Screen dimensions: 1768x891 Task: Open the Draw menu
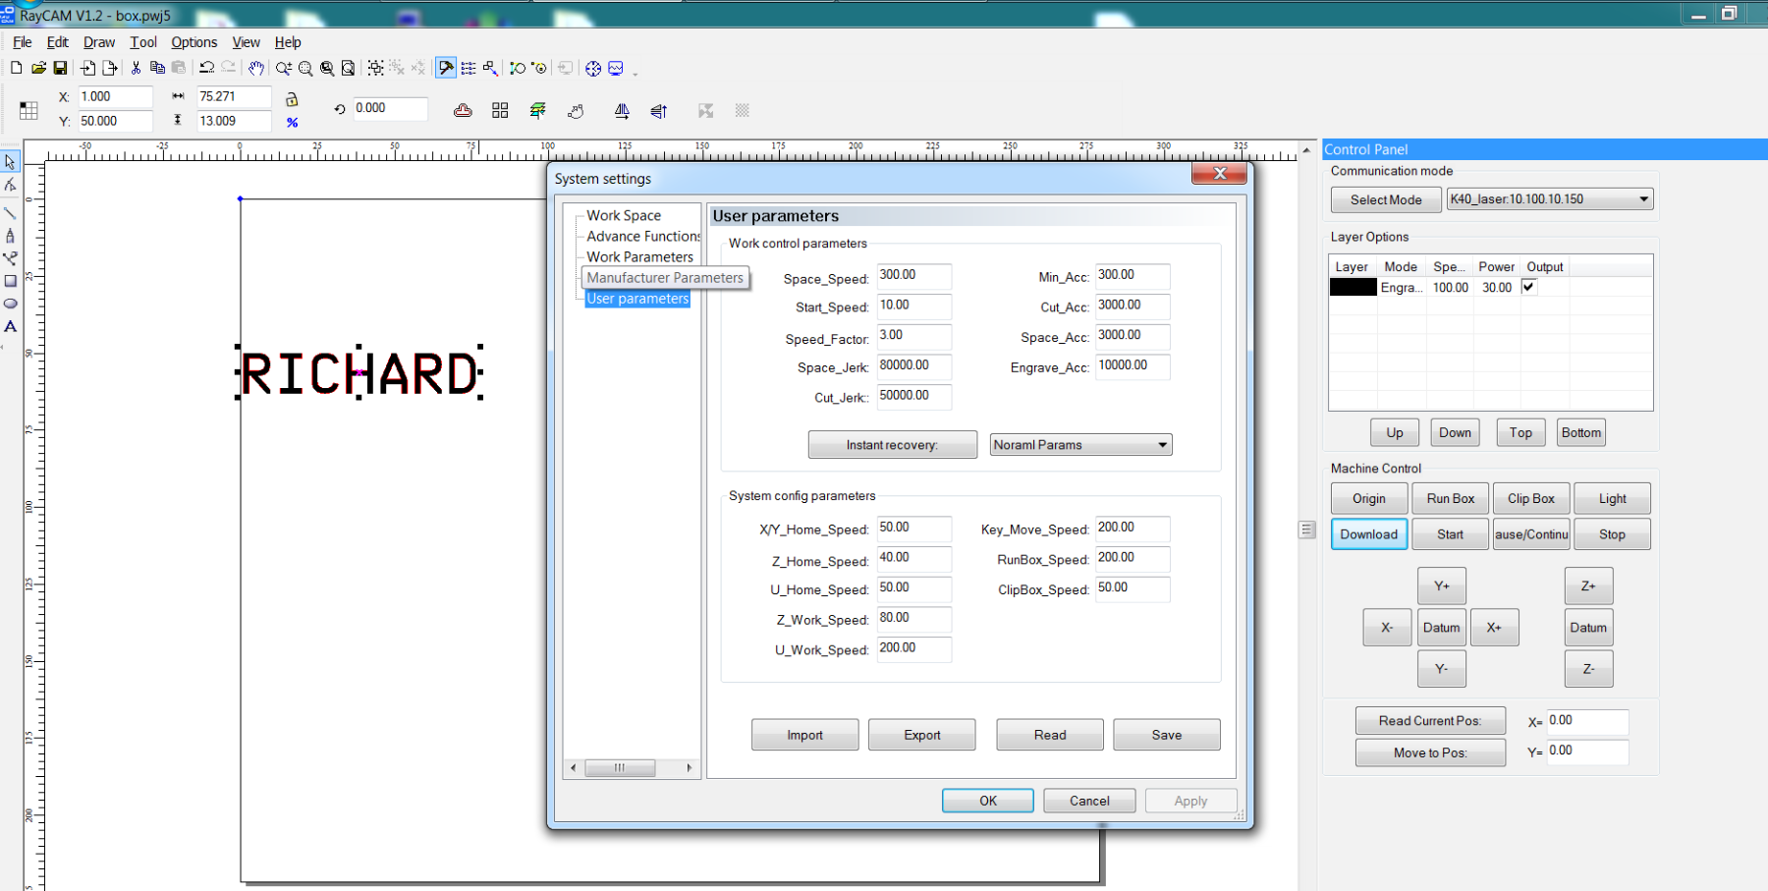(98, 42)
